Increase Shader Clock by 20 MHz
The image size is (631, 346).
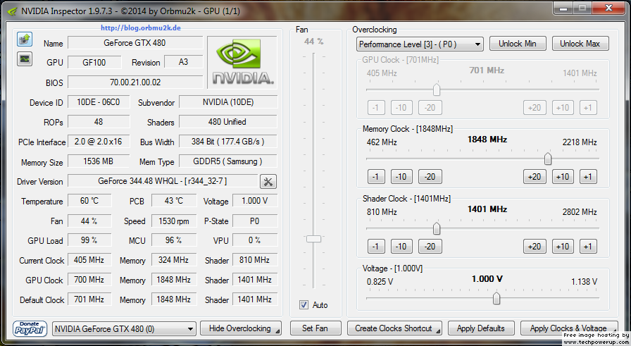(535, 247)
